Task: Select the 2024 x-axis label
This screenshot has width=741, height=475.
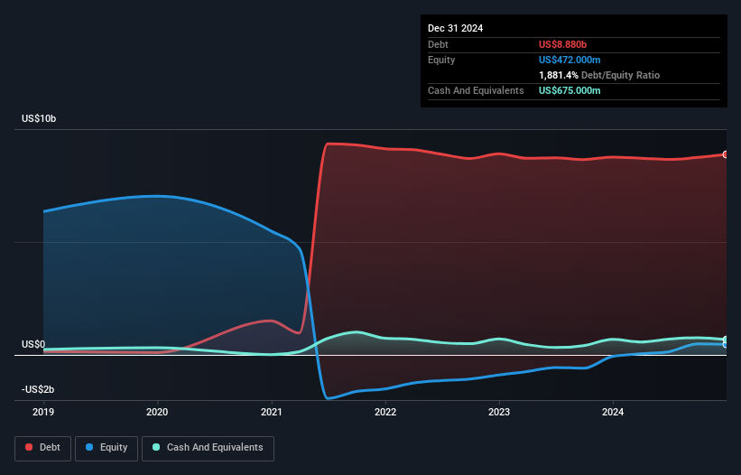Action: pos(613,412)
